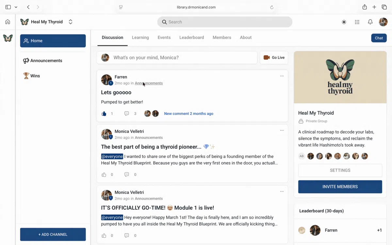The image size is (392, 245).
Task: Open the apps grid icon
Action: (357, 22)
